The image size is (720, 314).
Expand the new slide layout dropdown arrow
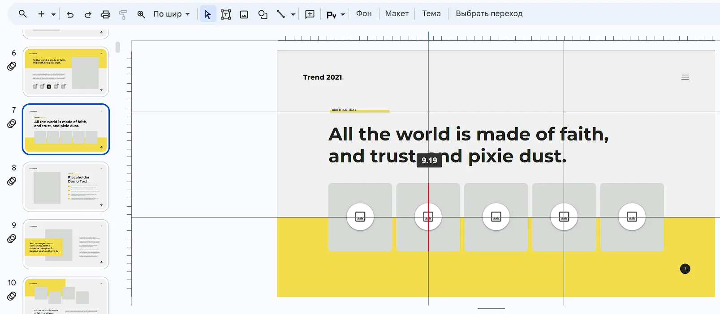[53, 14]
